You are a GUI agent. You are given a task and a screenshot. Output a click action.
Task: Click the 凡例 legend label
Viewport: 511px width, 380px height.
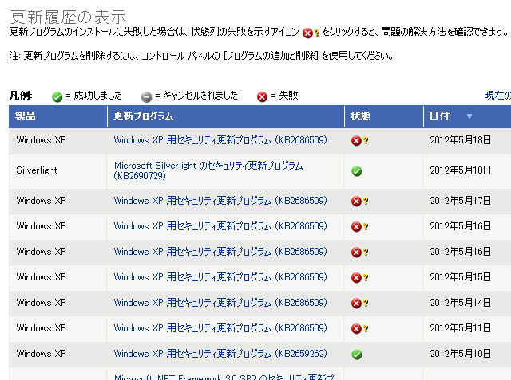coord(21,96)
